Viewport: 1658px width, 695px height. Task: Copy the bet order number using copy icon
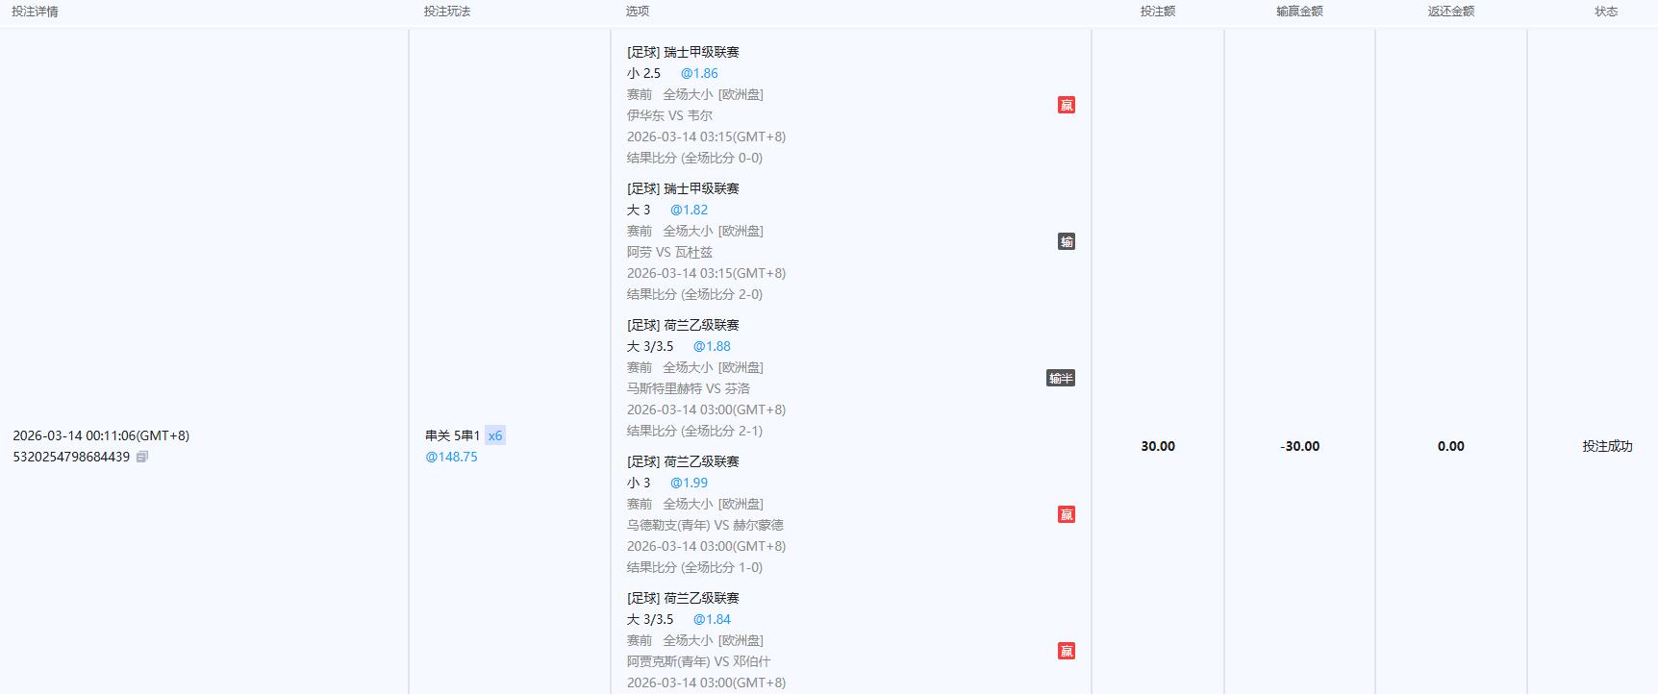[142, 458]
